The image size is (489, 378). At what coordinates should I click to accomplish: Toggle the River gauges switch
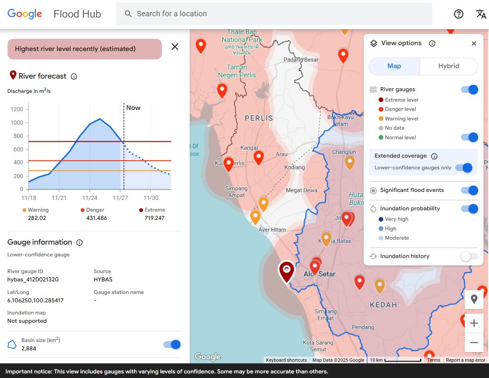[x=469, y=89]
